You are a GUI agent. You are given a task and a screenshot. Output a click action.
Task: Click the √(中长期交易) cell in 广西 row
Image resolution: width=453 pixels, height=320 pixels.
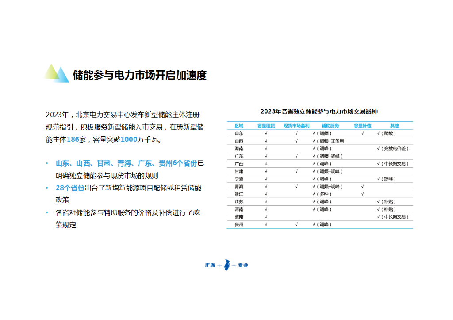pyautogui.click(x=393, y=164)
